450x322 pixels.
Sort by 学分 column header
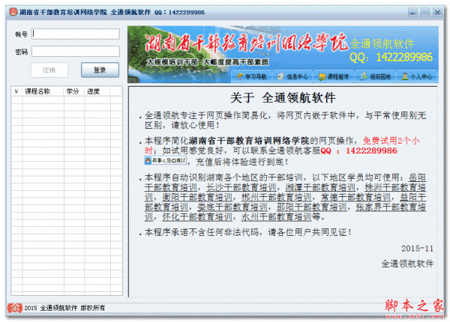click(73, 91)
